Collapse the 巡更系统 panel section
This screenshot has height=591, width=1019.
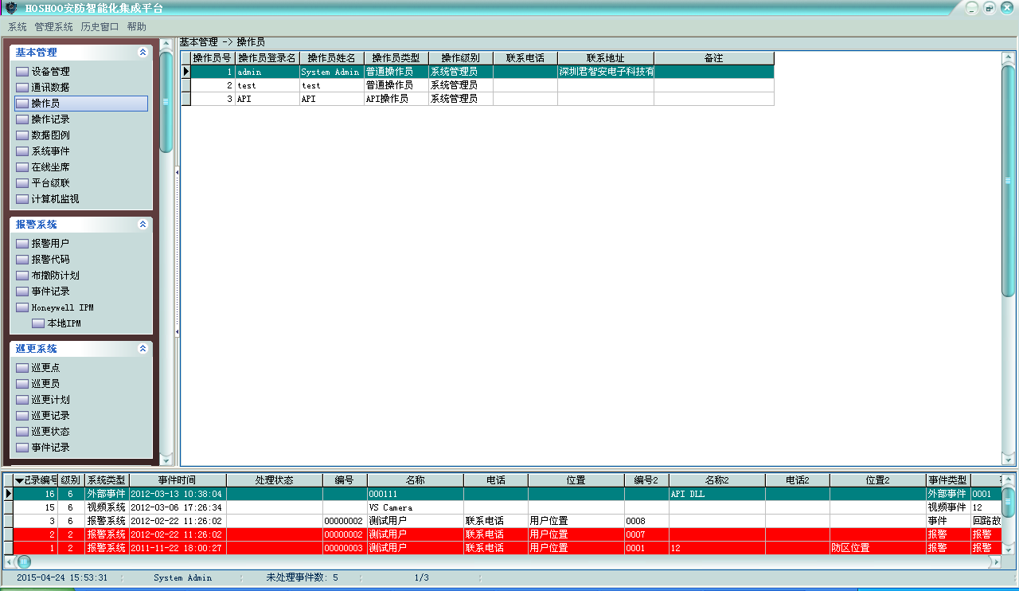pyautogui.click(x=143, y=349)
